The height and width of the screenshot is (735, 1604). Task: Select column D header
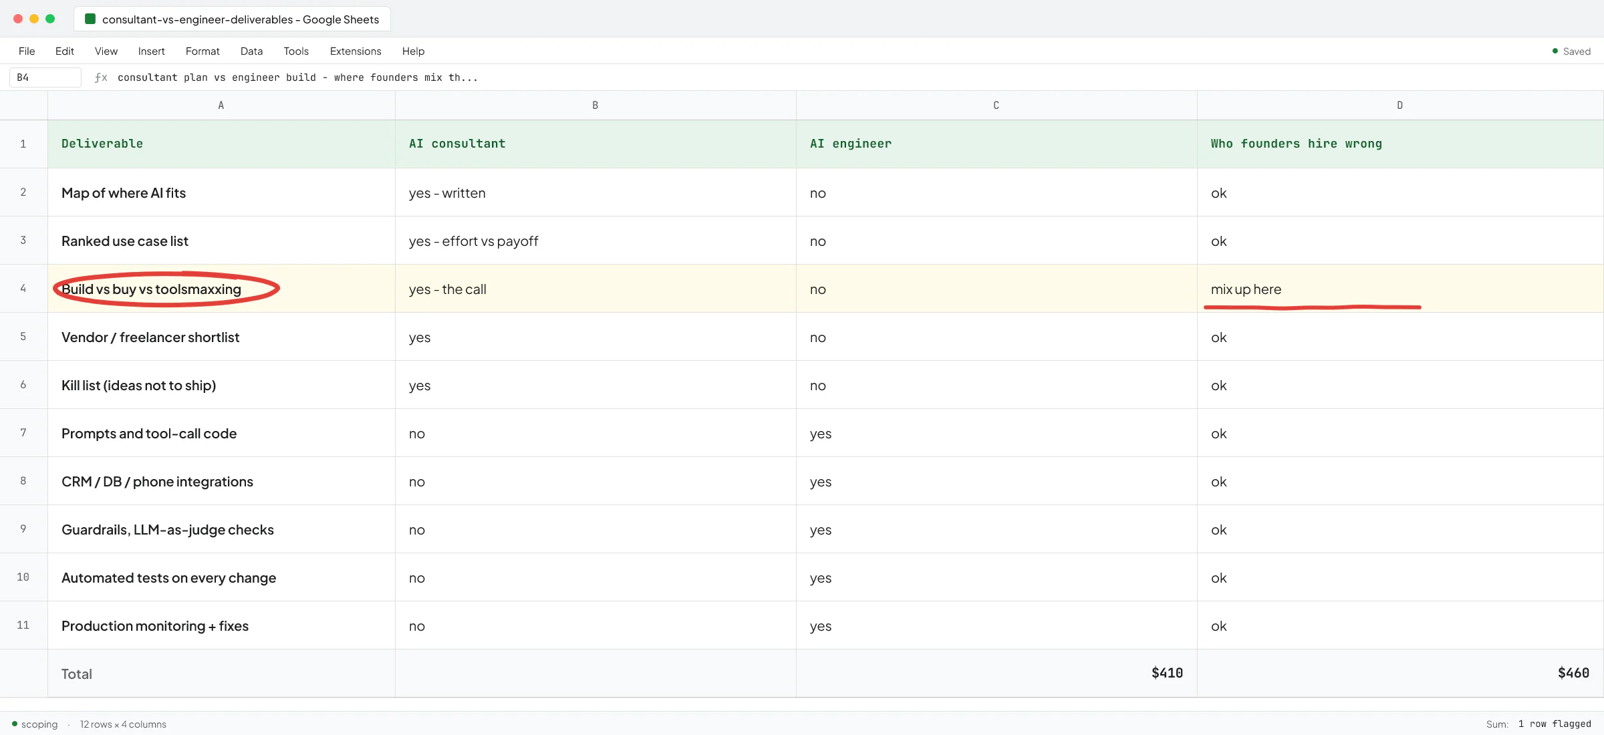tap(1400, 106)
